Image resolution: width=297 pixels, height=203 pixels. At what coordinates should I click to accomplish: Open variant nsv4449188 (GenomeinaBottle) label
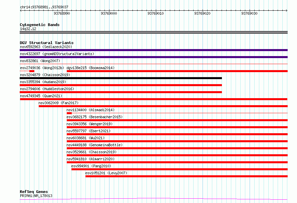[94, 145]
